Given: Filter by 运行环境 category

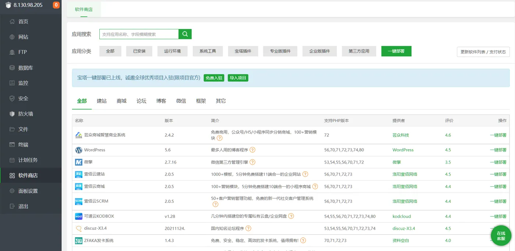Looking at the screenshot, I should pyautogui.click(x=173, y=51).
